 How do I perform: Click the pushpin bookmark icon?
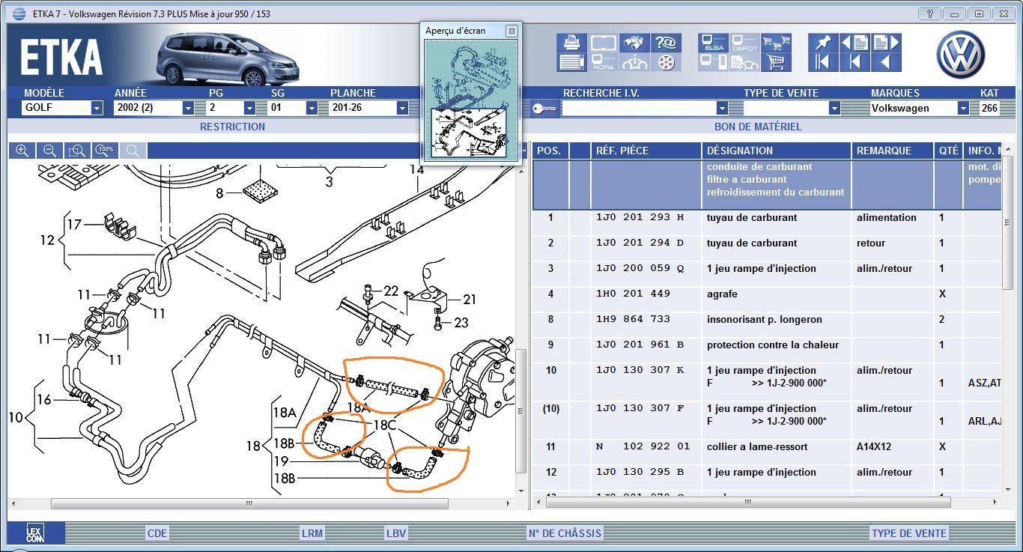click(x=823, y=43)
